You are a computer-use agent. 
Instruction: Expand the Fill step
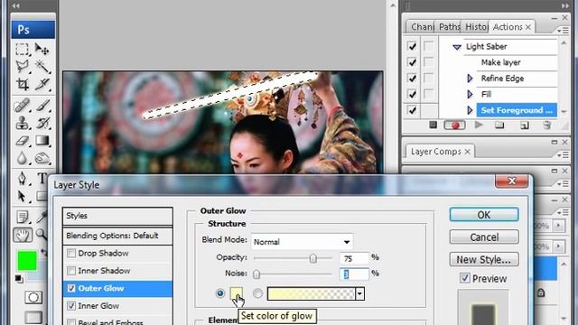[x=470, y=94]
